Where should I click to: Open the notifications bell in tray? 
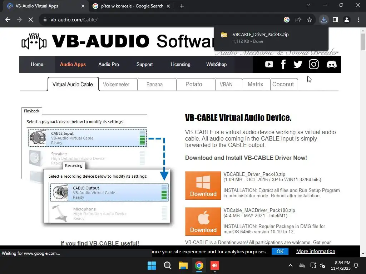coord(356,265)
